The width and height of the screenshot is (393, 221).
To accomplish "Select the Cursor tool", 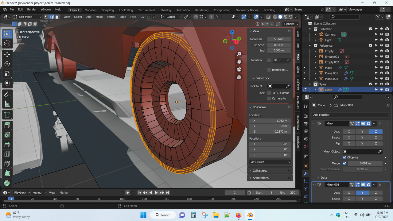I will pyautogui.click(x=7, y=44).
